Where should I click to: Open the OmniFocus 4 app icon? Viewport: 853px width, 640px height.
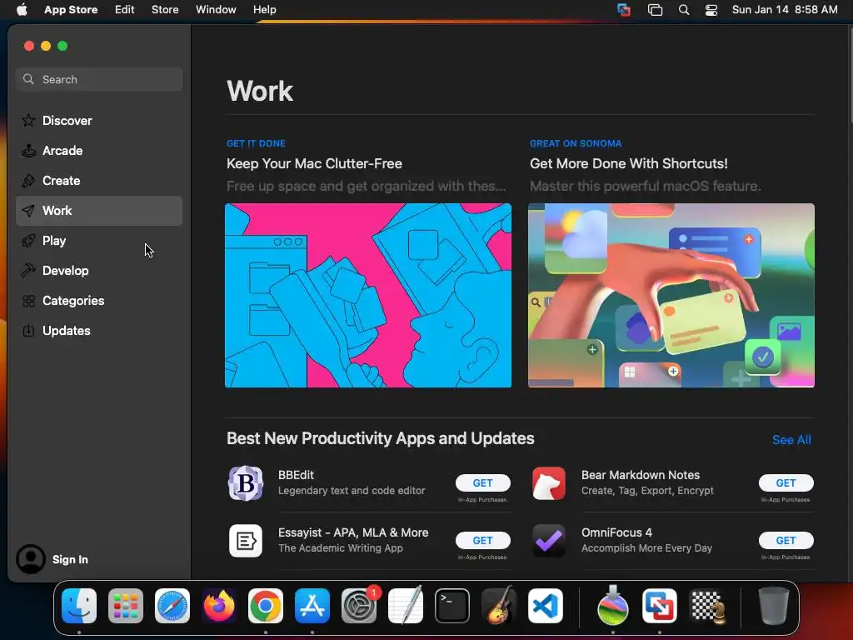click(548, 541)
